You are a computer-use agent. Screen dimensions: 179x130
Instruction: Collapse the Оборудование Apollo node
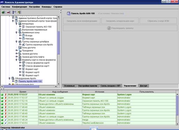(9, 78)
